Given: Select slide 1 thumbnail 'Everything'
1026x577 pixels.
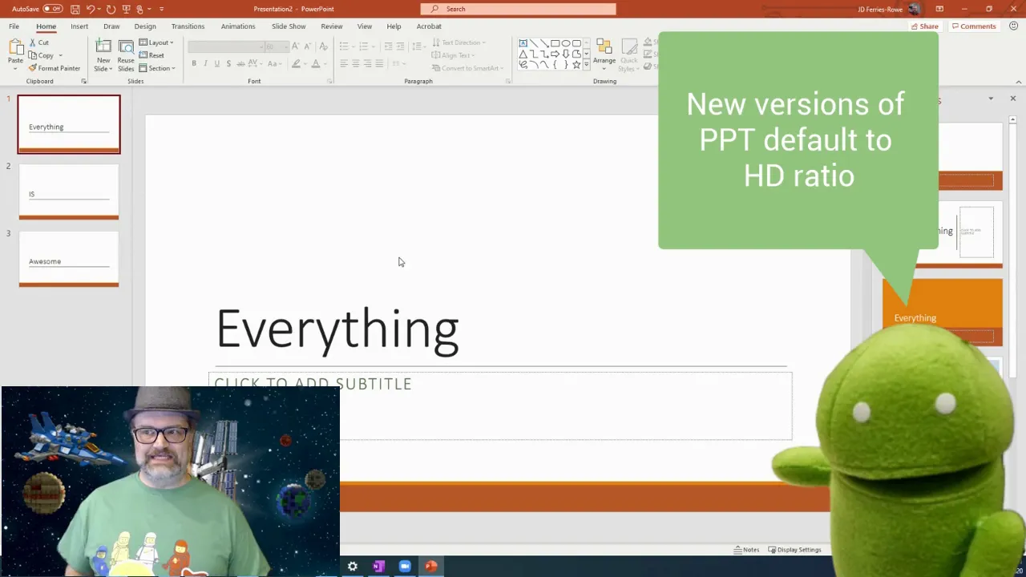Looking at the screenshot, I should [69, 124].
